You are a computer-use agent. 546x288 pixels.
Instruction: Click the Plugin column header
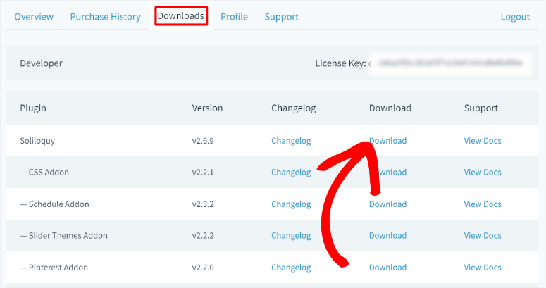tap(33, 108)
